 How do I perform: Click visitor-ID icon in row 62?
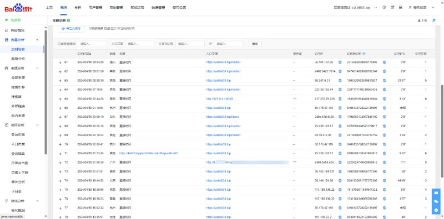click(x=384, y=71)
